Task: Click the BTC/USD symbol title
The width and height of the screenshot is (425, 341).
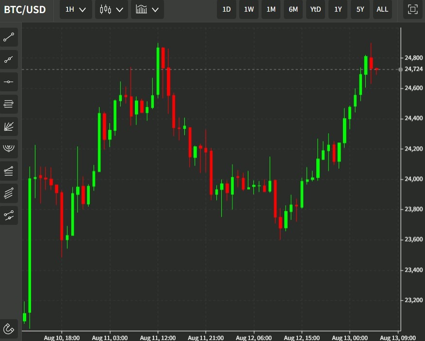Action: 25,10
